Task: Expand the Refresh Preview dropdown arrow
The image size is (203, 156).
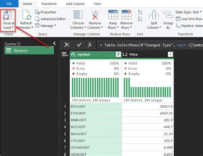Action: coord(32,28)
